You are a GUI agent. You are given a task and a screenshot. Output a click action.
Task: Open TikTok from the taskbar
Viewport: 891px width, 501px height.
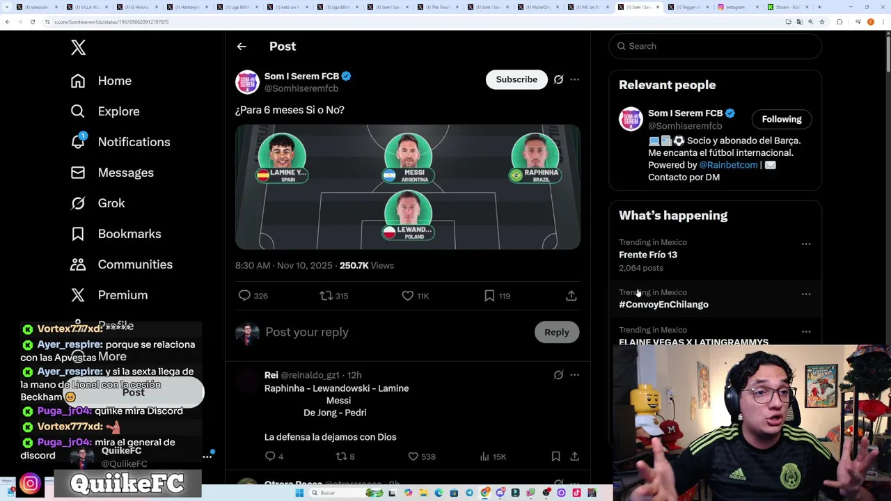(x=576, y=493)
